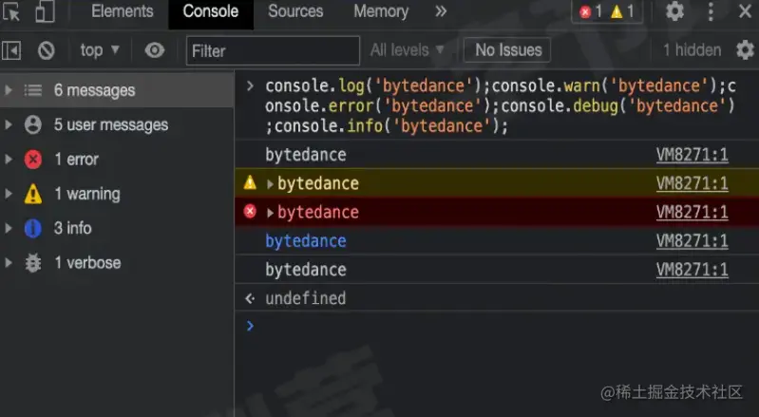Toggle the live expression eye icon
Screen dimensions: 759x417
(154, 50)
